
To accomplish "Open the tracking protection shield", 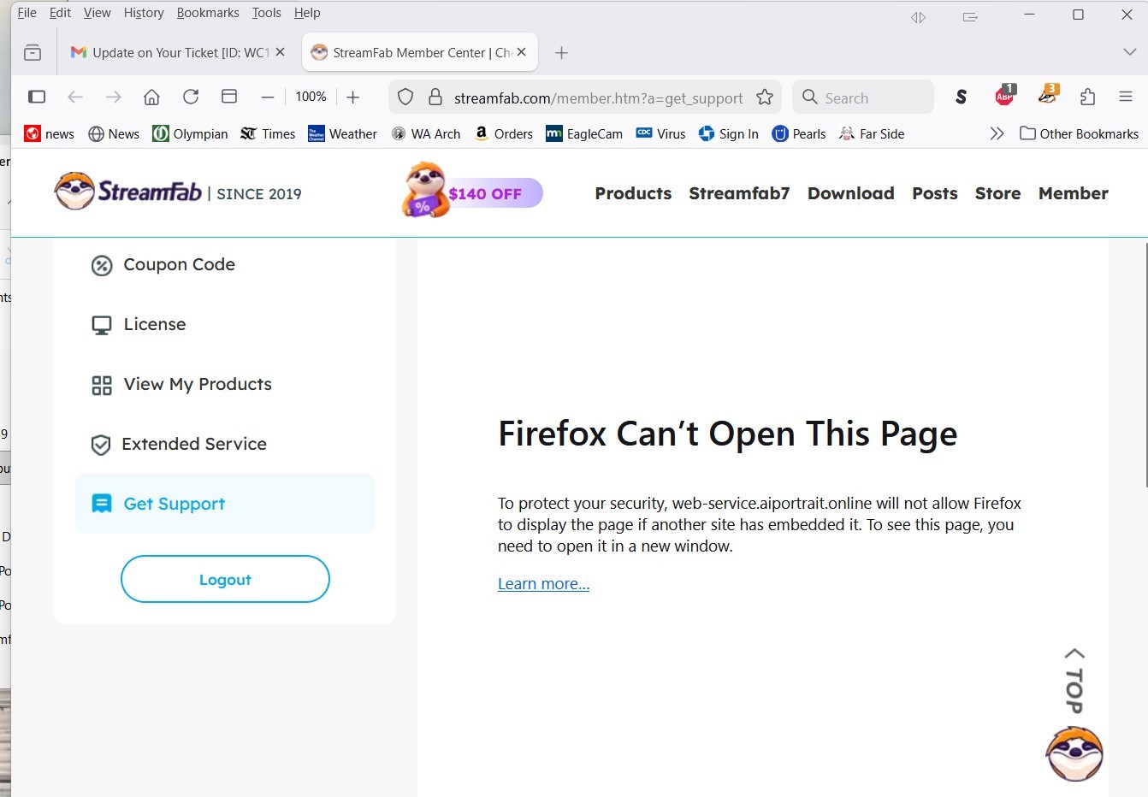I will point(405,97).
